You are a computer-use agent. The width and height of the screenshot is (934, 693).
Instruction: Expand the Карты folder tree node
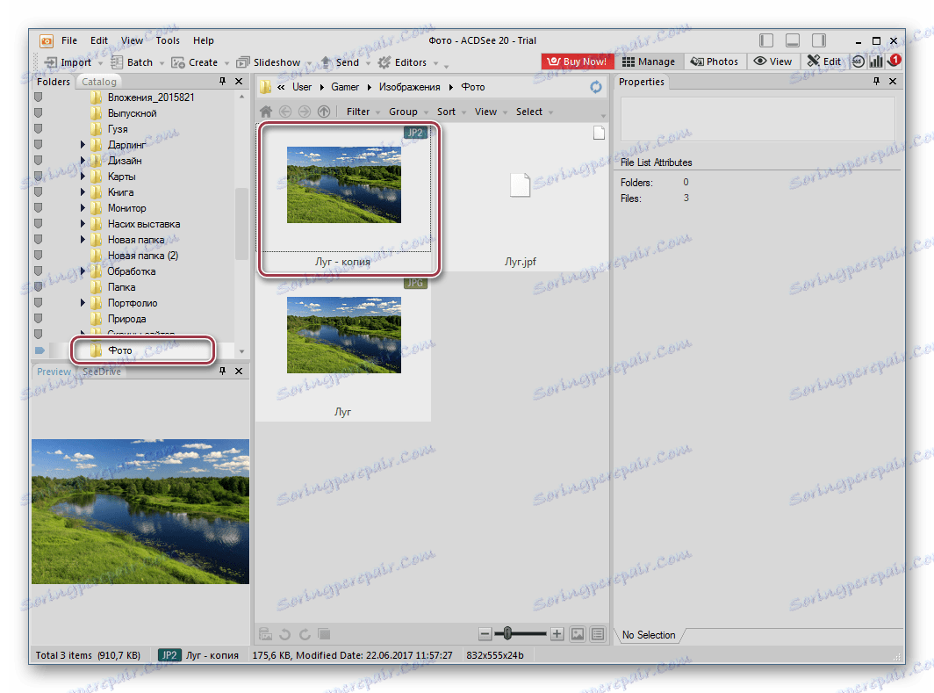click(83, 177)
